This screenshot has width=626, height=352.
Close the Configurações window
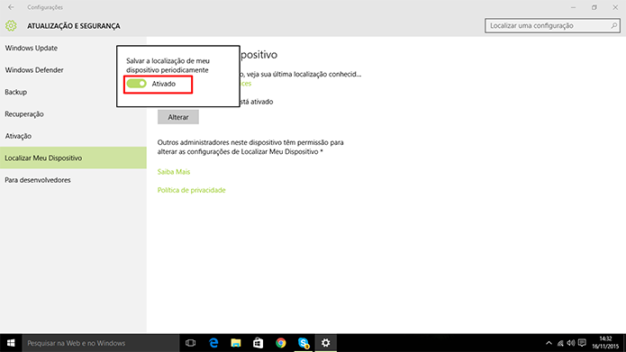pos(615,7)
